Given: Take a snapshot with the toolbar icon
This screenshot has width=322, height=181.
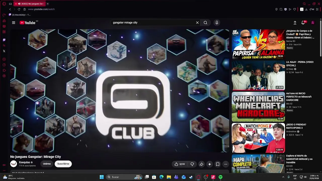Looking at the screenshot, I should tap(281, 9).
